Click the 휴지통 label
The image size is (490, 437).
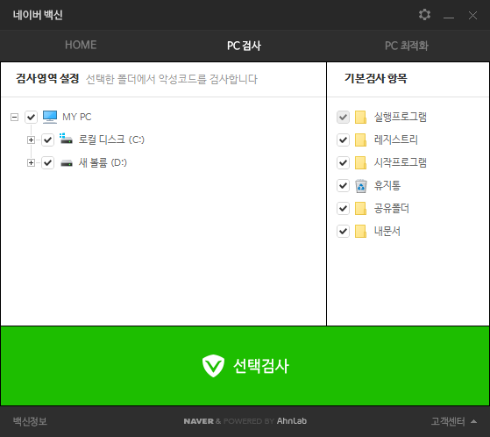[x=387, y=185]
